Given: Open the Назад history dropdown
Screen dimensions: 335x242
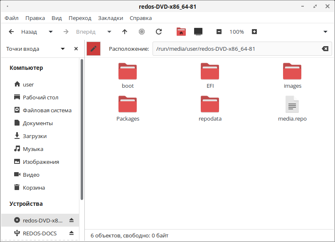Looking at the screenshot, I should coord(51,32).
